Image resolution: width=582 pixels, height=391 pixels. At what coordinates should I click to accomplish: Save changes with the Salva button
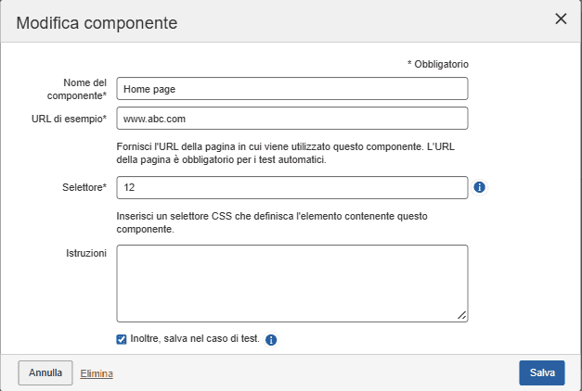click(541, 372)
